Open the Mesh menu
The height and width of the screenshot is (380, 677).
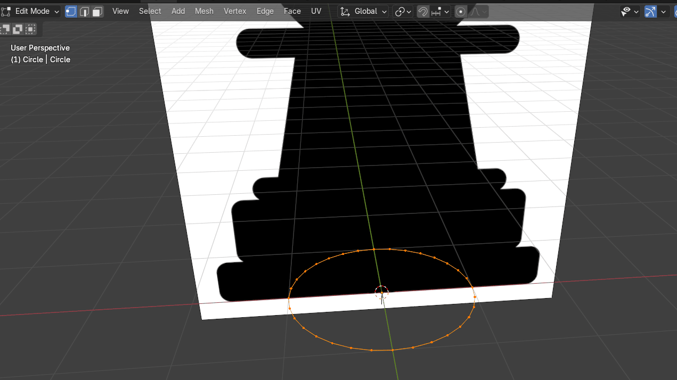[x=204, y=11]
